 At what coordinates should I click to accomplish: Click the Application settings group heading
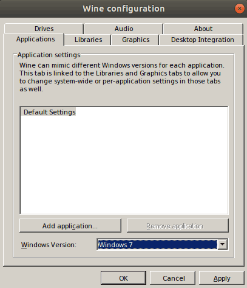pos(49,55)
